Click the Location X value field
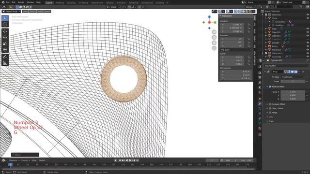 coord(232,25)
